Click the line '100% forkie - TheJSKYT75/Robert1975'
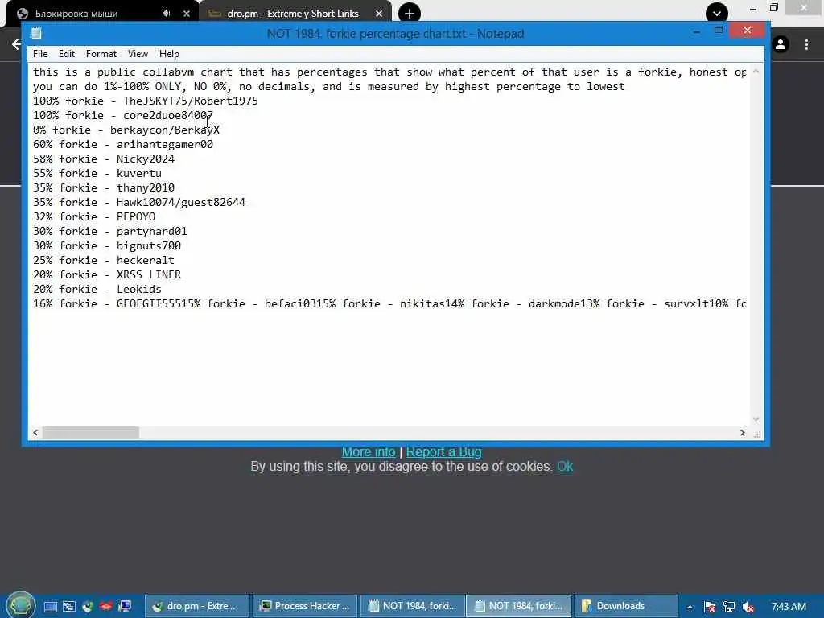This screenshot has height=618, width=824. [146, 101]
